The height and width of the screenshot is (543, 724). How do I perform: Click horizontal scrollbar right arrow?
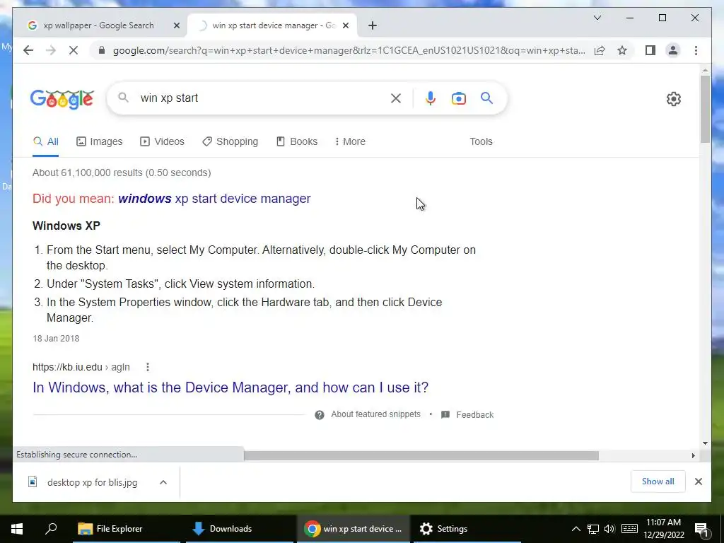[x=693, y=456]
